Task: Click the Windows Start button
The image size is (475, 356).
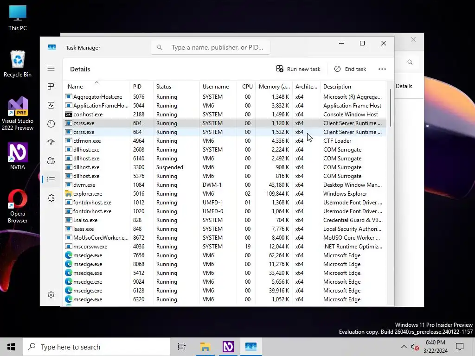Action: (11, 347)
